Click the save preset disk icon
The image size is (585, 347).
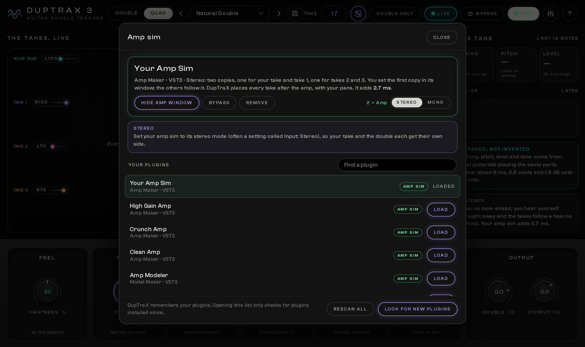coord(295,14)
